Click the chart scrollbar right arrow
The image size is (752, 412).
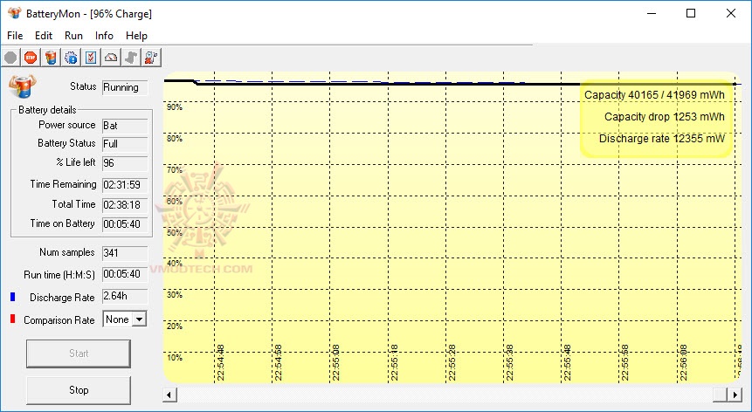point(735,395)
